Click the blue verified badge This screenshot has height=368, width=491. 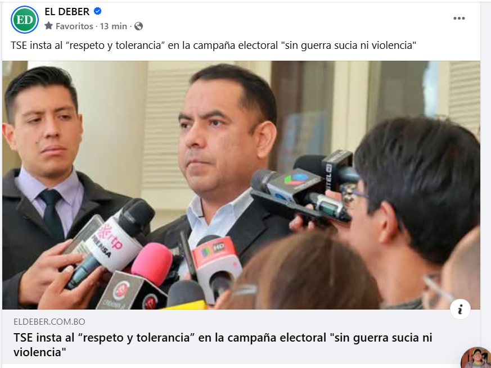(97, 11)
